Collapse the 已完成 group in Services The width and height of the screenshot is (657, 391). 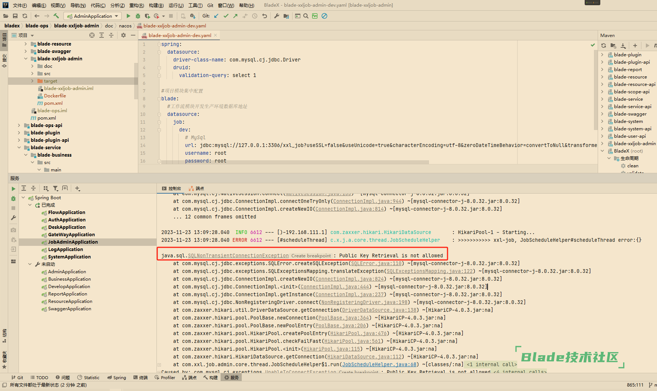click(x=30, y=205)
